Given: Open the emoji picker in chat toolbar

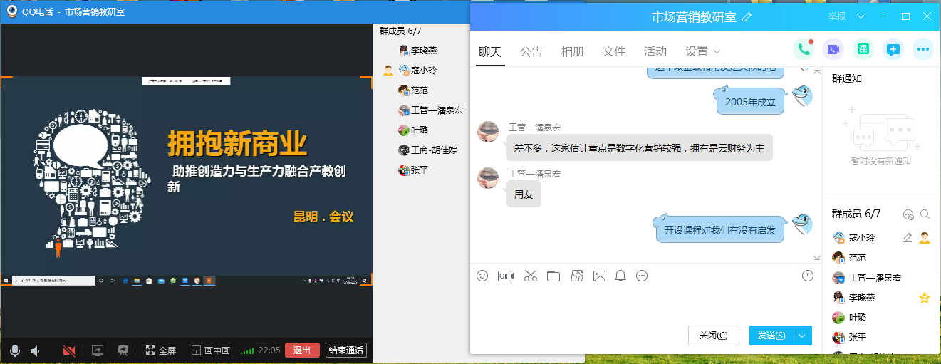Looking at the screenshot, I should click(482, 276).
